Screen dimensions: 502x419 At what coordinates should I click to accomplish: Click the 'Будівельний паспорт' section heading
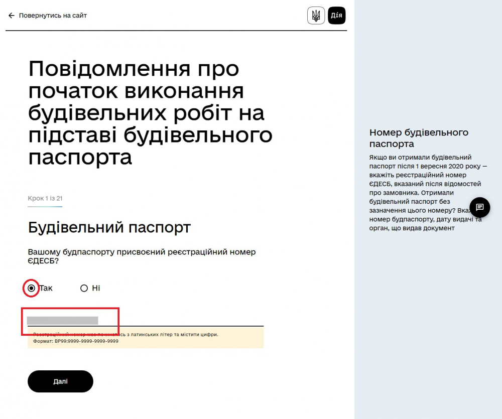tap(109, 227)
